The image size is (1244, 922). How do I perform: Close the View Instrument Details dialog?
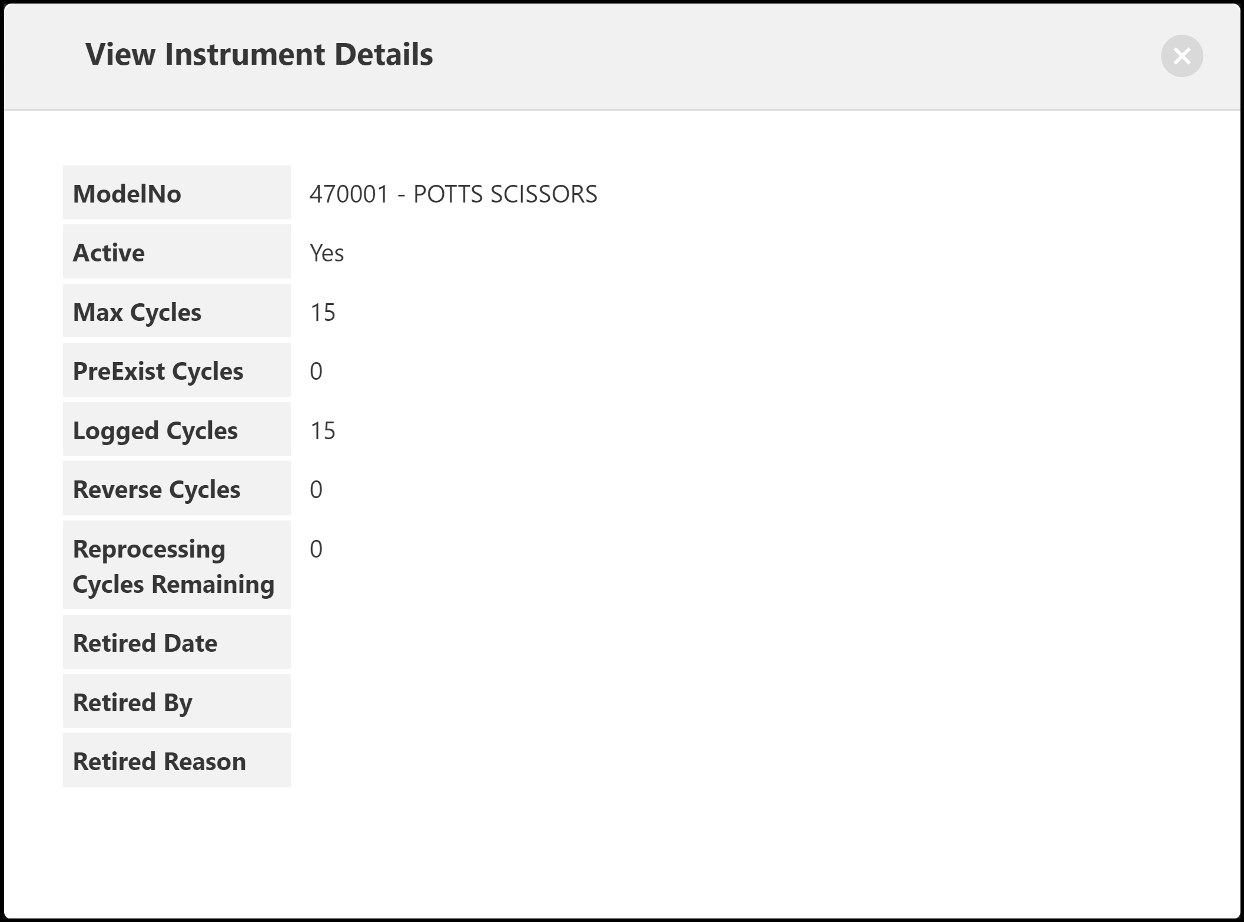pos(1182,56)
